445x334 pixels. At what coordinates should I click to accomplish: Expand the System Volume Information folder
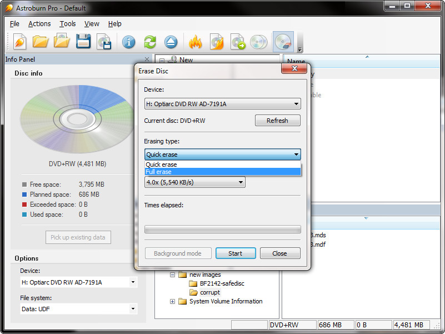point(172,301)
